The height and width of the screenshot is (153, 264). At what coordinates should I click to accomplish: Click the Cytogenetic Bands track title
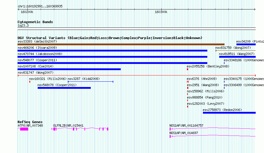tap(35, 22)
